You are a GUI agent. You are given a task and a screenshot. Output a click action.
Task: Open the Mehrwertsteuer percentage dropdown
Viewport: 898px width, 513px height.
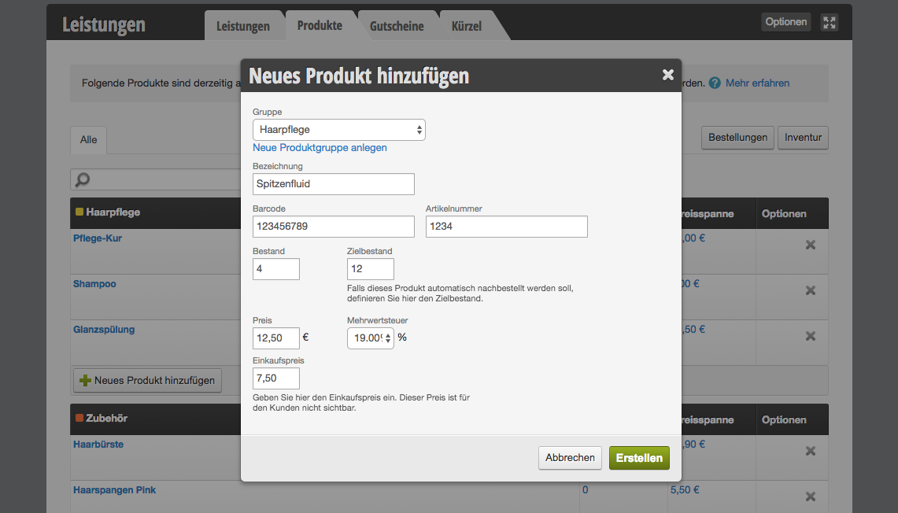coord(371,338)
